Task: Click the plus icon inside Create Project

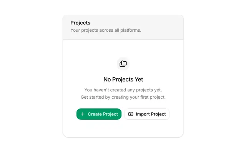Action: (x=83, y=114)
